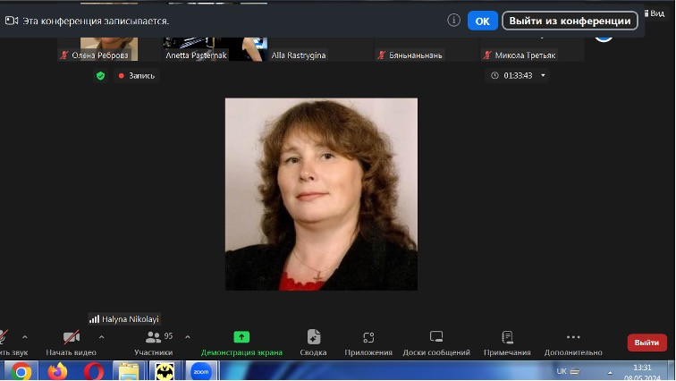676x381 pixels.
Task: Open the Участники participants panel
Action: [154, 343]
